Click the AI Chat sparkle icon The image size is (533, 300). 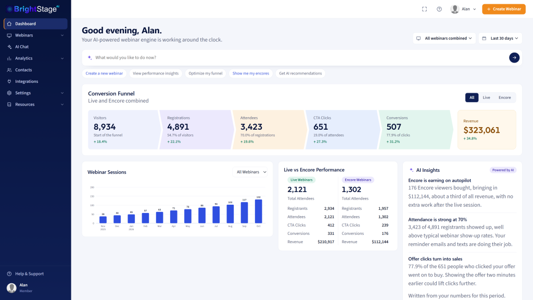pos(9,47)
